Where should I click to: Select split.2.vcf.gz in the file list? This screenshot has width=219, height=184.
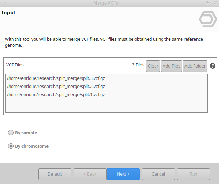point(56,86)
